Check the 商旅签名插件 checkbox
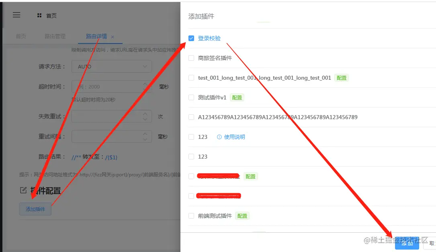436x252 pixels. click(191, 58)
